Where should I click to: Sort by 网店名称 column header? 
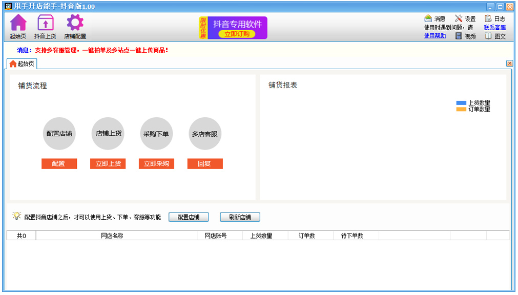click(117, 236)
